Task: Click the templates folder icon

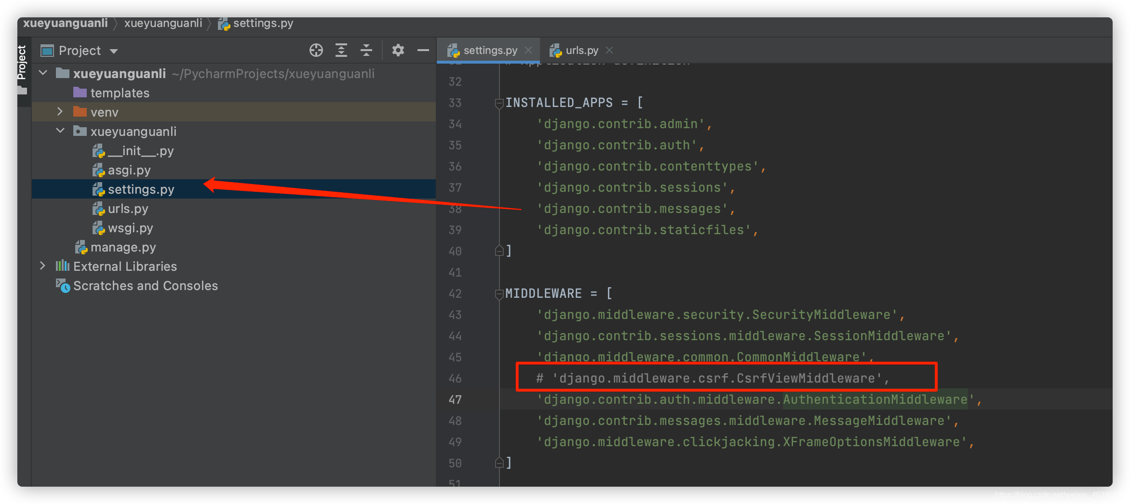Action: pyautogui.click(x=80, y=92)
